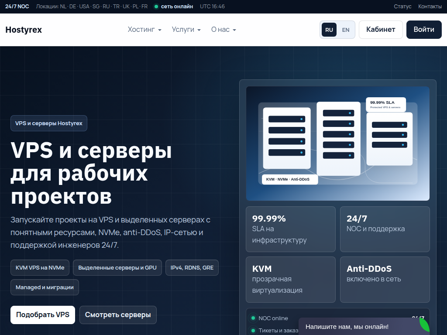Click the 99.99% SLA stat card
The width and height of the screenshot is (447, 335).
click(291, 229)
